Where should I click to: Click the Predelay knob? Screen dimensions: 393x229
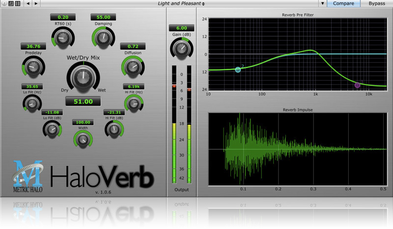[32, 66]
